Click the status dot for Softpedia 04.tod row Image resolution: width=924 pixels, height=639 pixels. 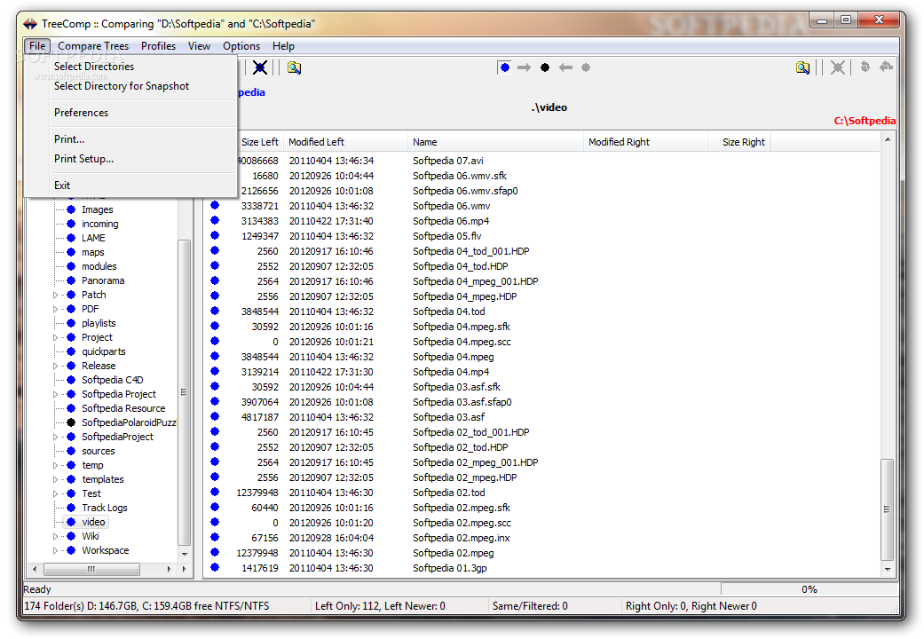[215, 311]
